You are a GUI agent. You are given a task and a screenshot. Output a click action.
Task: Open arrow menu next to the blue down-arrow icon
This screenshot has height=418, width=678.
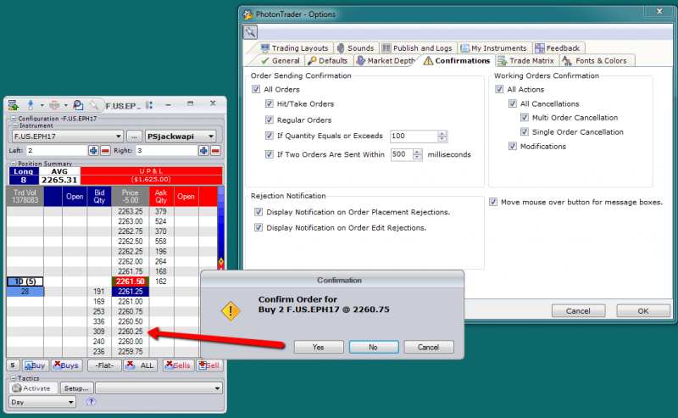point(42,105)
